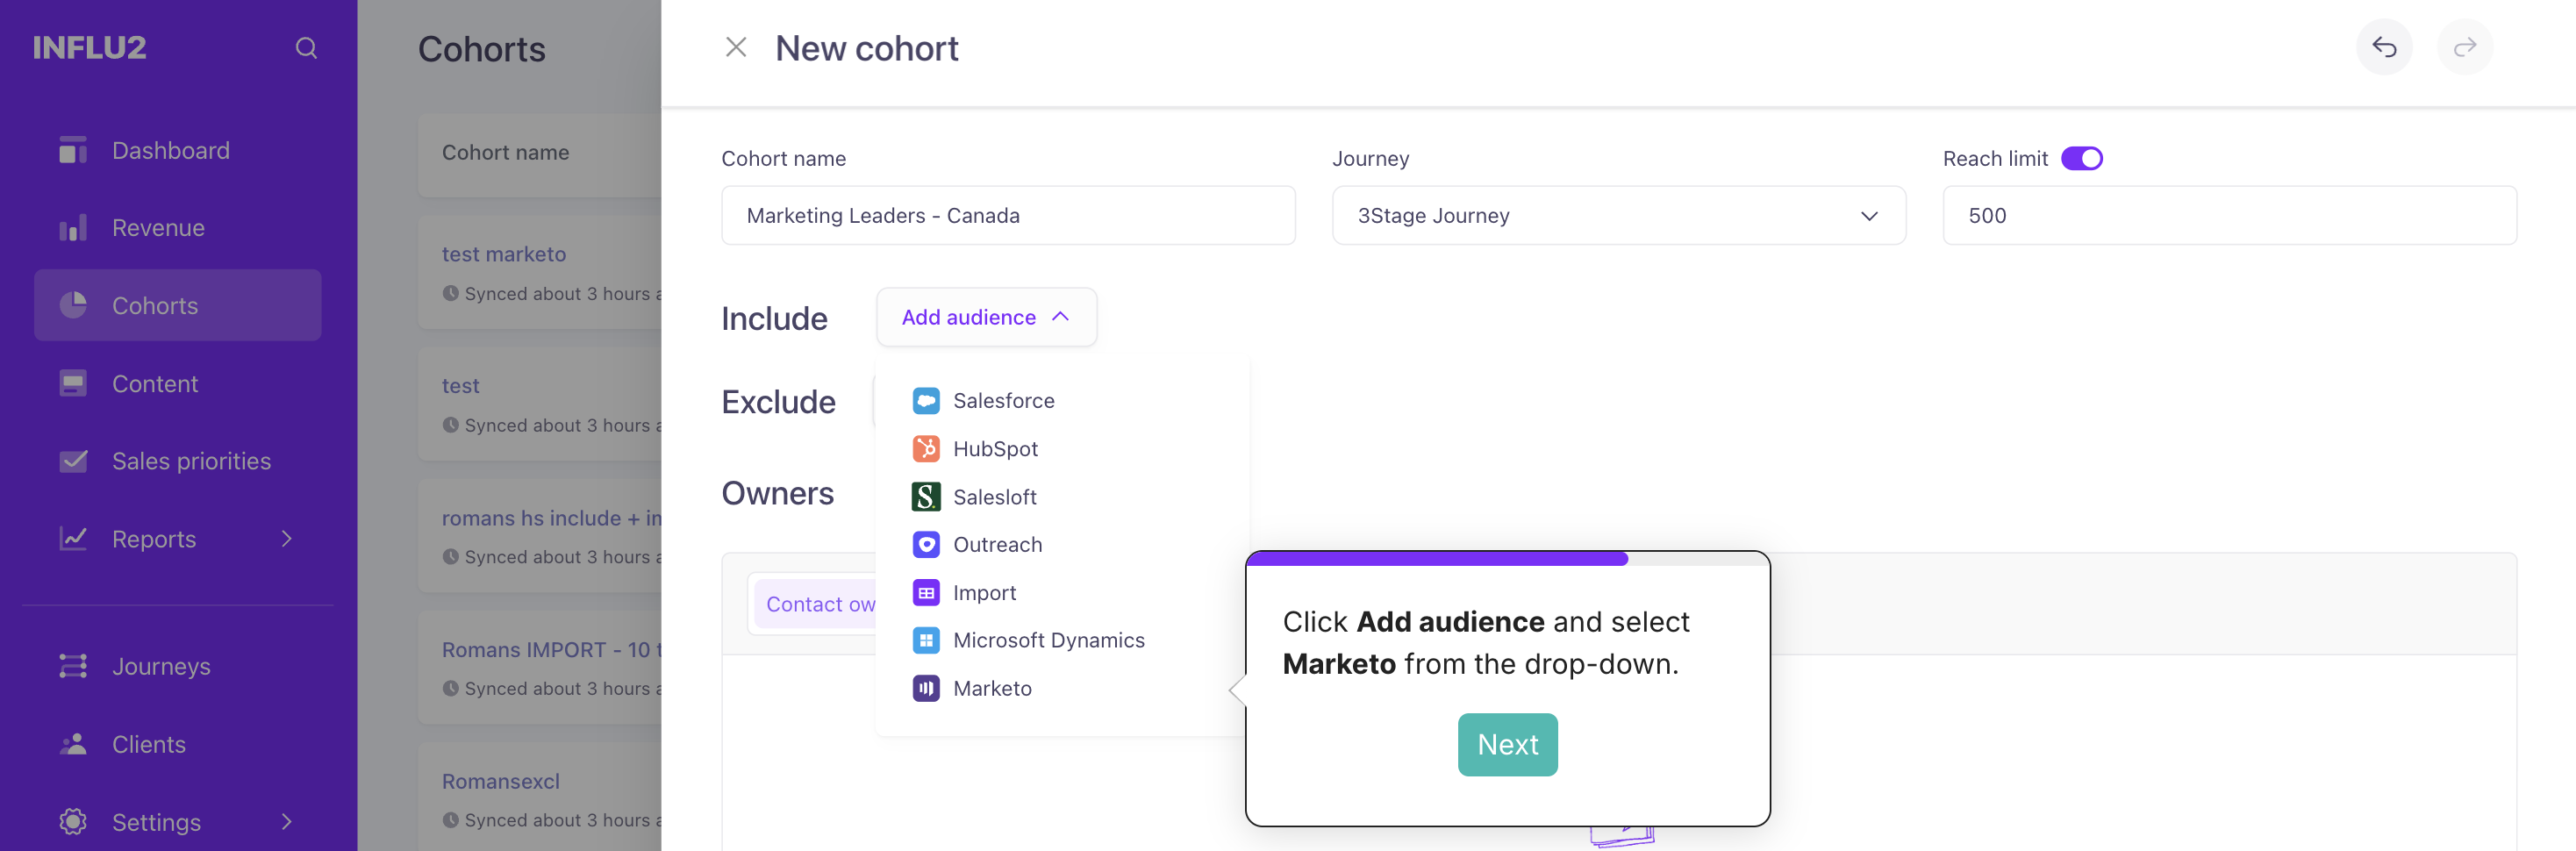
Task: Go to Dashboard in sidebar
Action: (x=171, y=150)
